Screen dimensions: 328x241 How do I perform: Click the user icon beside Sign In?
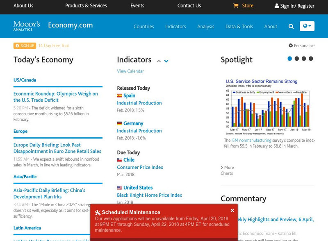coord(276,6)
